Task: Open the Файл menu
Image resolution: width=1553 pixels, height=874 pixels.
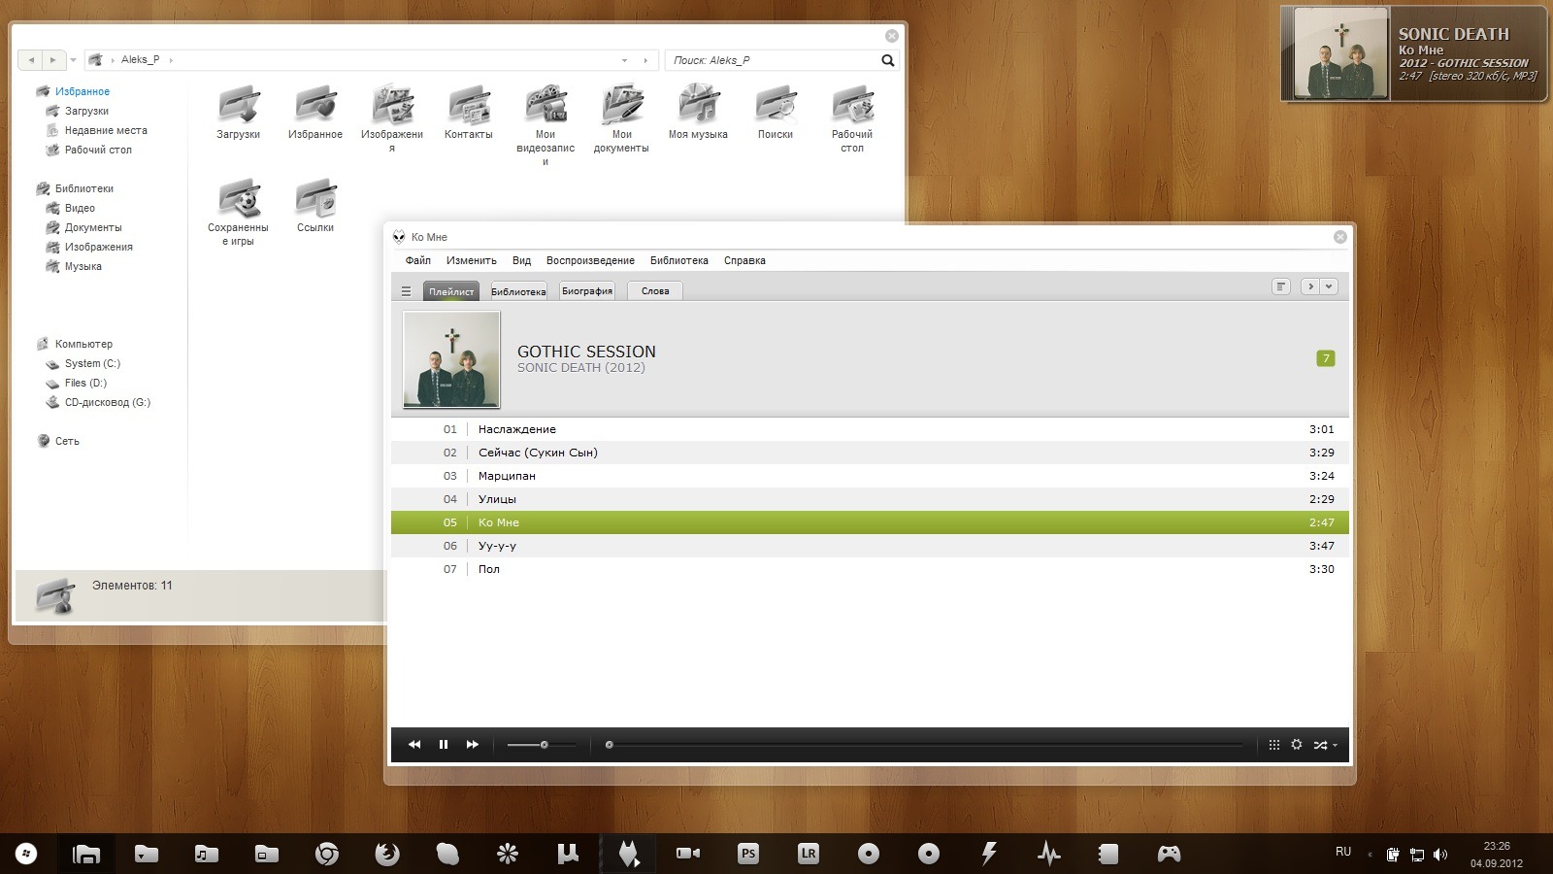Action: click(418, 260)
